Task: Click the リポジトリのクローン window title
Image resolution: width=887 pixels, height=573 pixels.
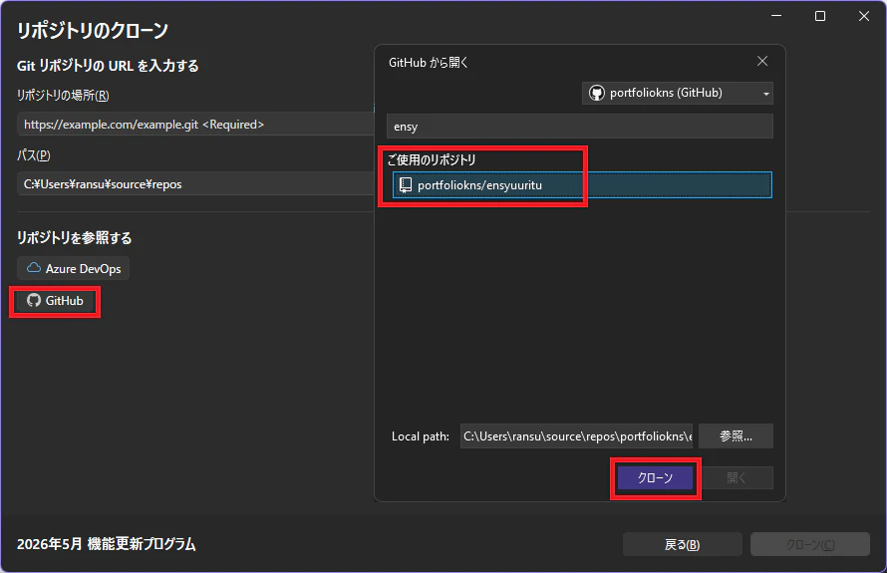Action: [x=93, y=30]
